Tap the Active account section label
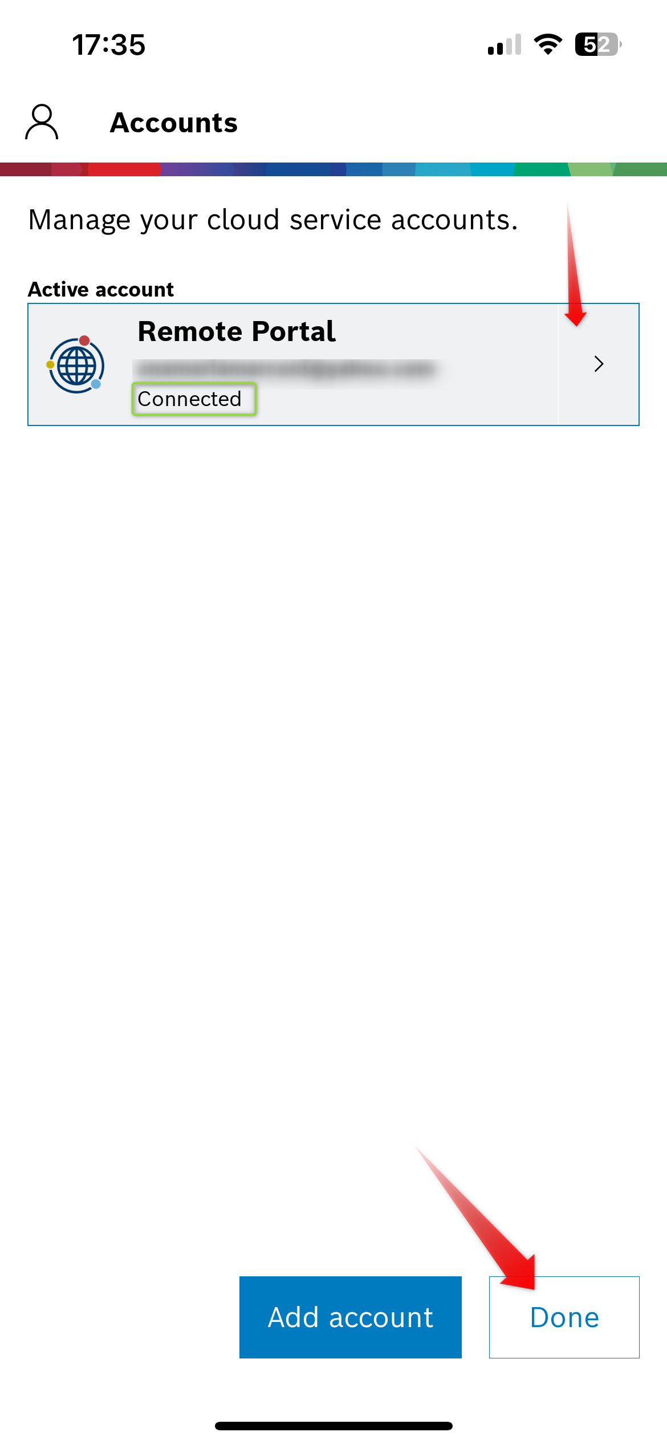The width and height of the screenshot is (667, 1444). (101, 289)
